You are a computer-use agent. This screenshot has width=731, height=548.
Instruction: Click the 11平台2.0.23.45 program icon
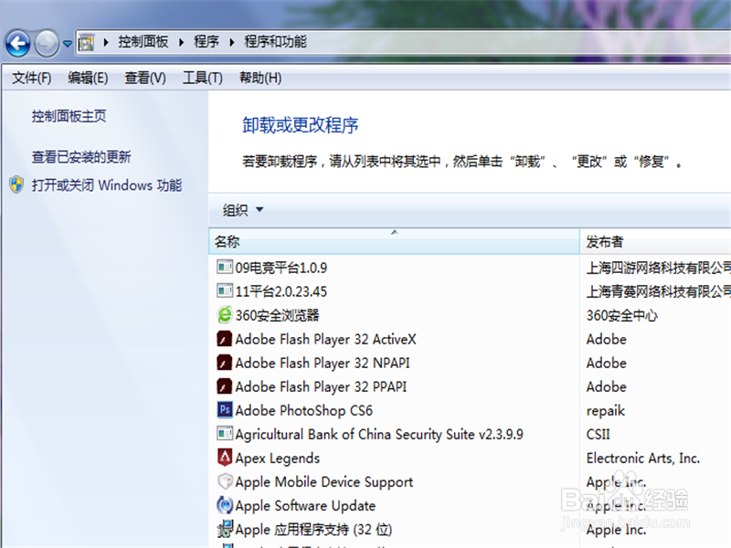pyautogui.click(x=225, y=290)
